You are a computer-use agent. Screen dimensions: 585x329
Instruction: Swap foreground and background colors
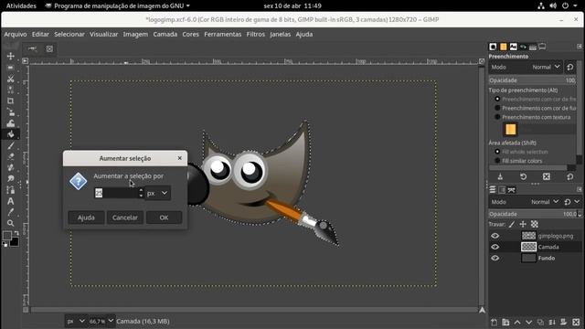[x=16, y=233]
